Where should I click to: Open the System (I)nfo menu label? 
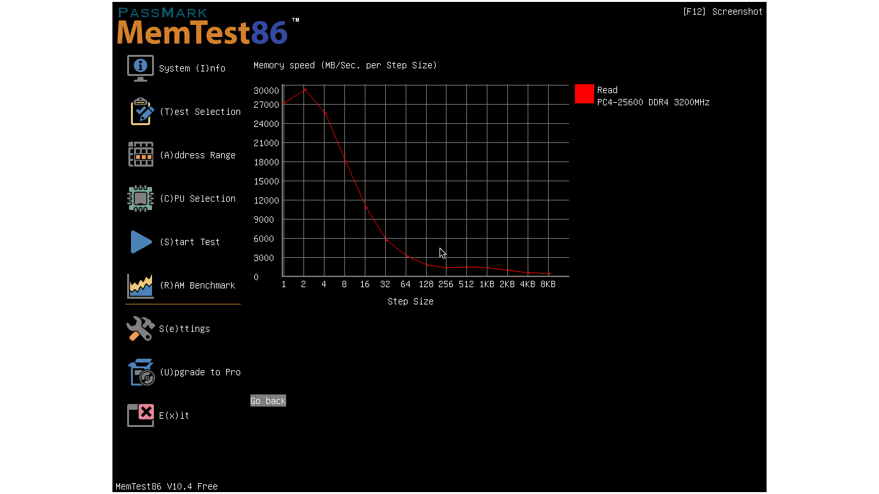point(192,68)
